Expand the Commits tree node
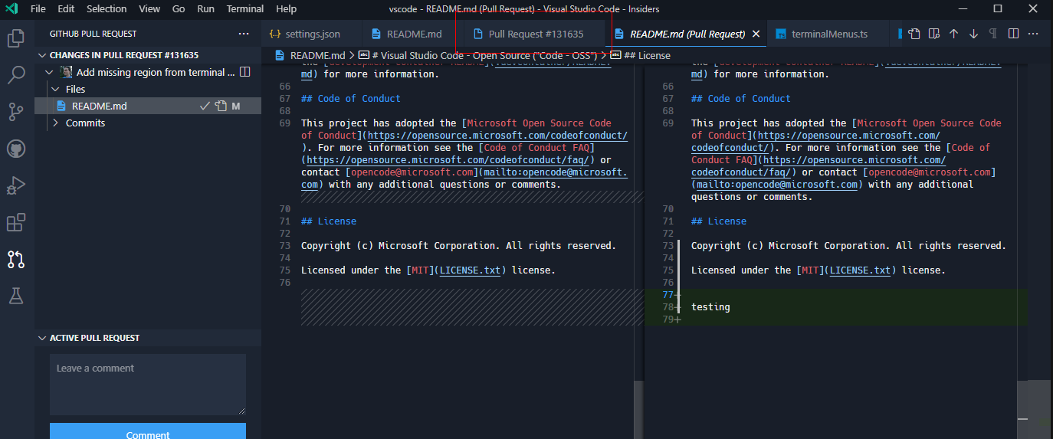The width and height of the screenshot is (1053, 439). coord(55,123)
